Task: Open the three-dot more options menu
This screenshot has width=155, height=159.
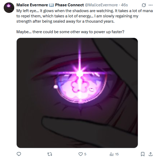Action: pyautogui.click(x=151, y=5)
